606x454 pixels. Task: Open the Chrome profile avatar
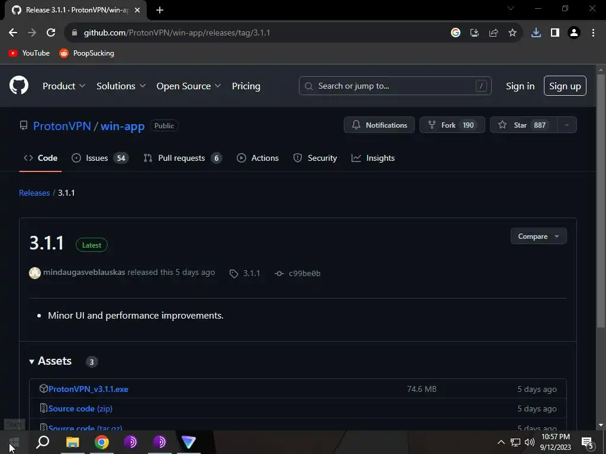pos(574,33)
